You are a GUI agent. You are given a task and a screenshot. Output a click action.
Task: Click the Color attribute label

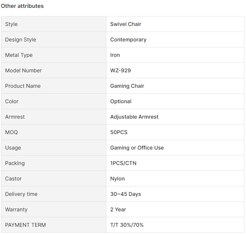[x=12, y=102]
